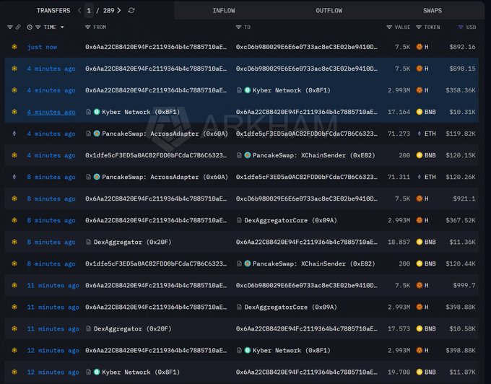Open the TIME column filter
Viewport: 491px width, 384px height.
pos(38,27)
